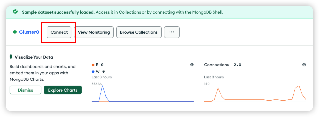Open the three-dots more options menu
This screenshot has height=117, width=319.
[x=172, y=32]
